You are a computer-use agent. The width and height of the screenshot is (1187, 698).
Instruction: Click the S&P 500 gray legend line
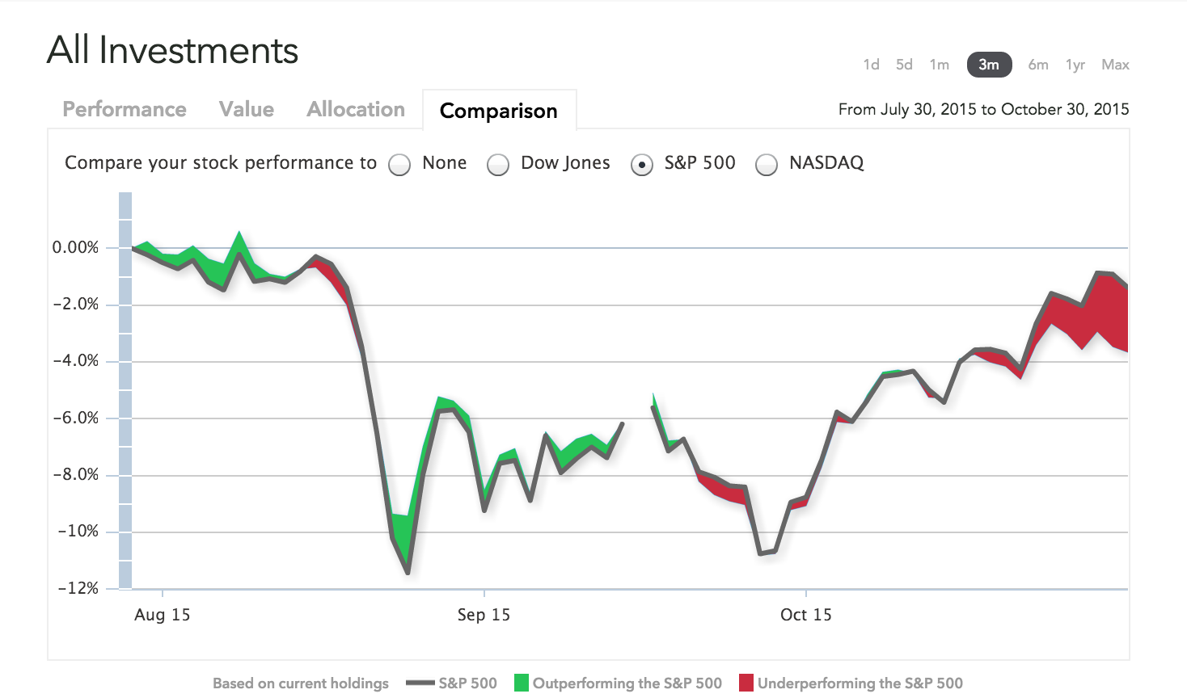coord(420,683)
